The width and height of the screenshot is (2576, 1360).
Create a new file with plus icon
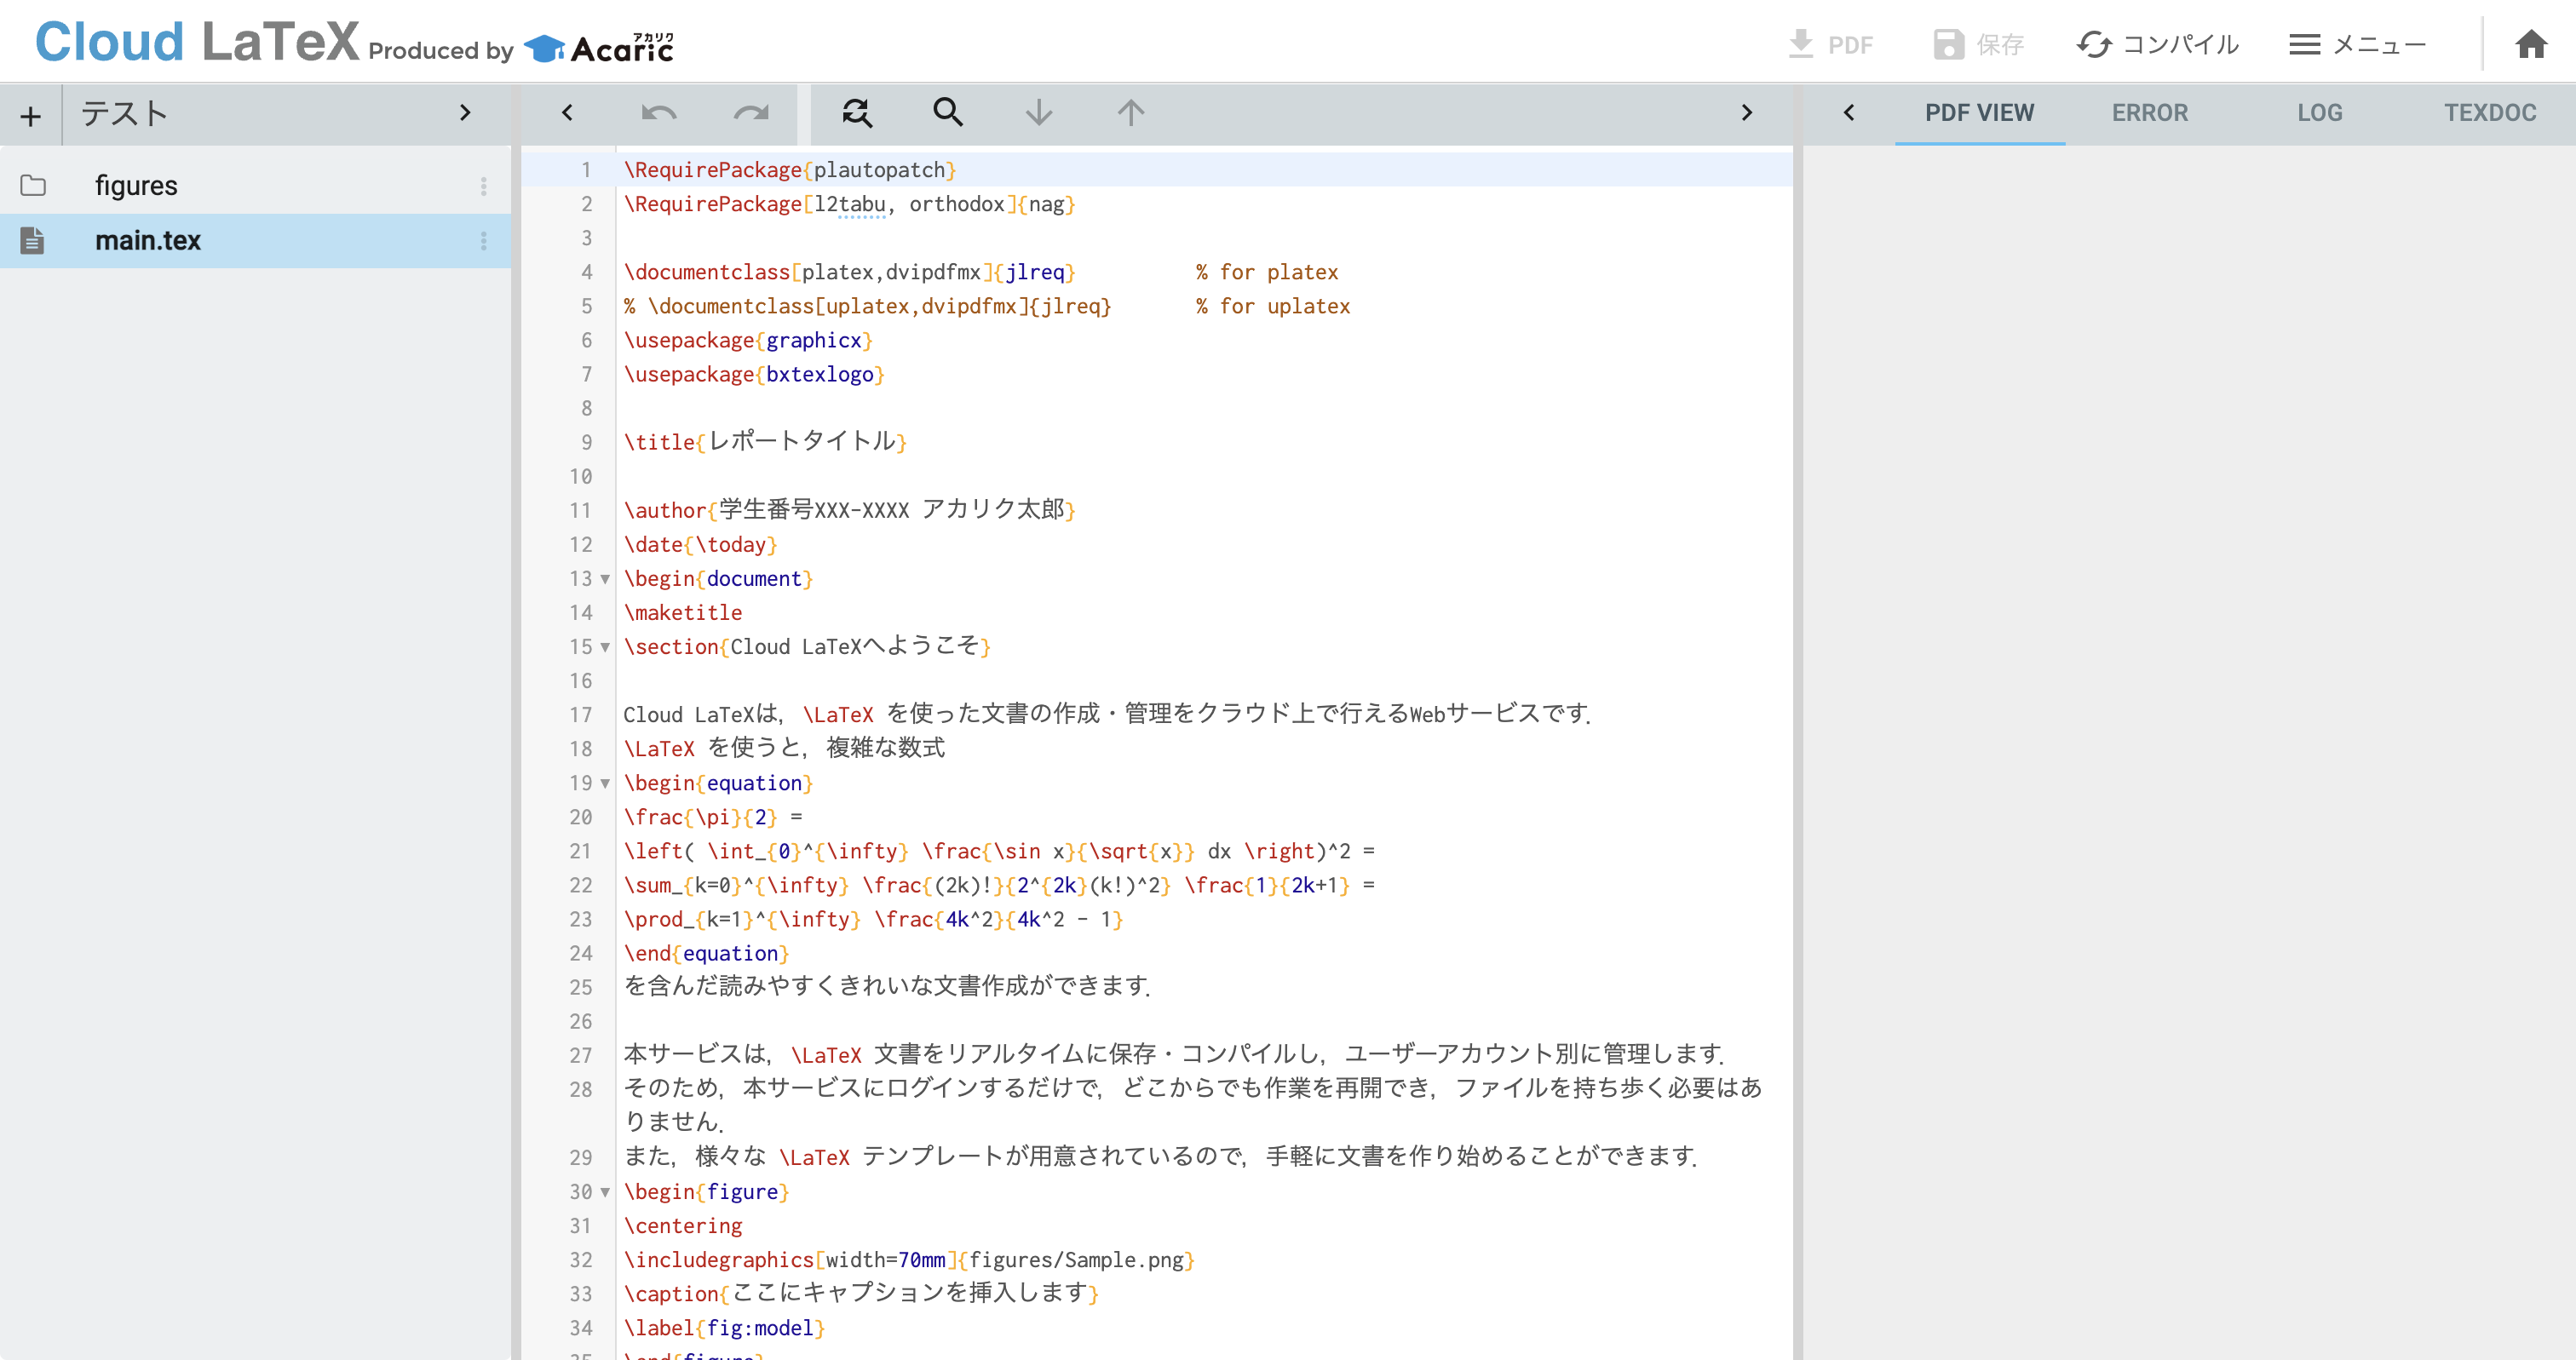(x=30, y=113)
